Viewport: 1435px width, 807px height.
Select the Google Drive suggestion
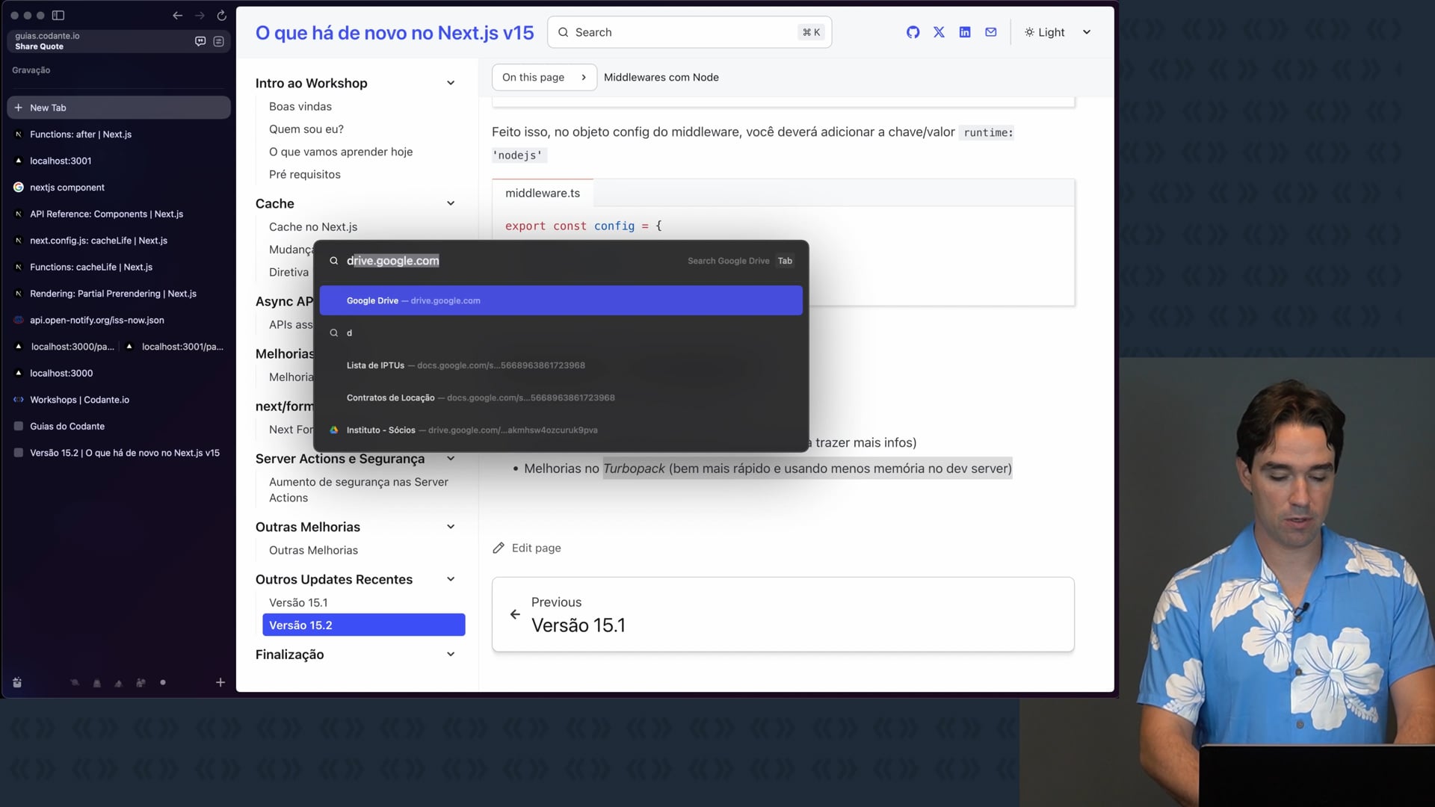tap(561, 300)
